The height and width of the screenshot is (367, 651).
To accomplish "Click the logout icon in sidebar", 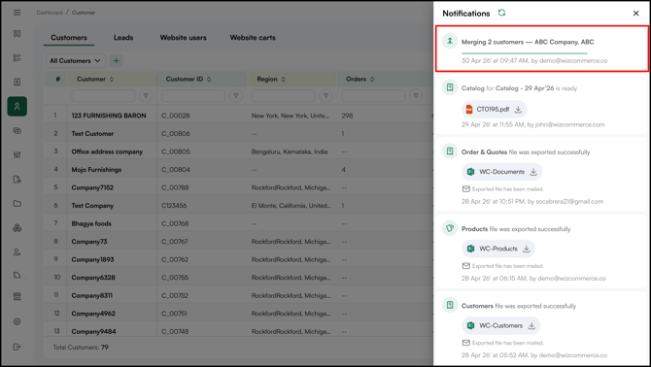I will (17, 347).
